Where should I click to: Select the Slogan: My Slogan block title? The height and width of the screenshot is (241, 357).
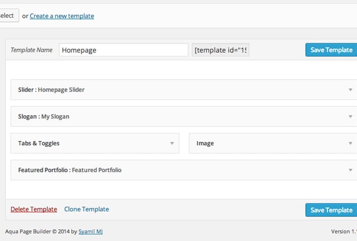point(44,116)
